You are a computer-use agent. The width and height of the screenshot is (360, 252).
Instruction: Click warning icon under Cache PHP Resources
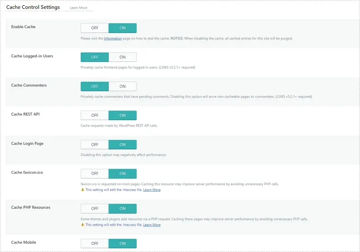tap(83, 225)
